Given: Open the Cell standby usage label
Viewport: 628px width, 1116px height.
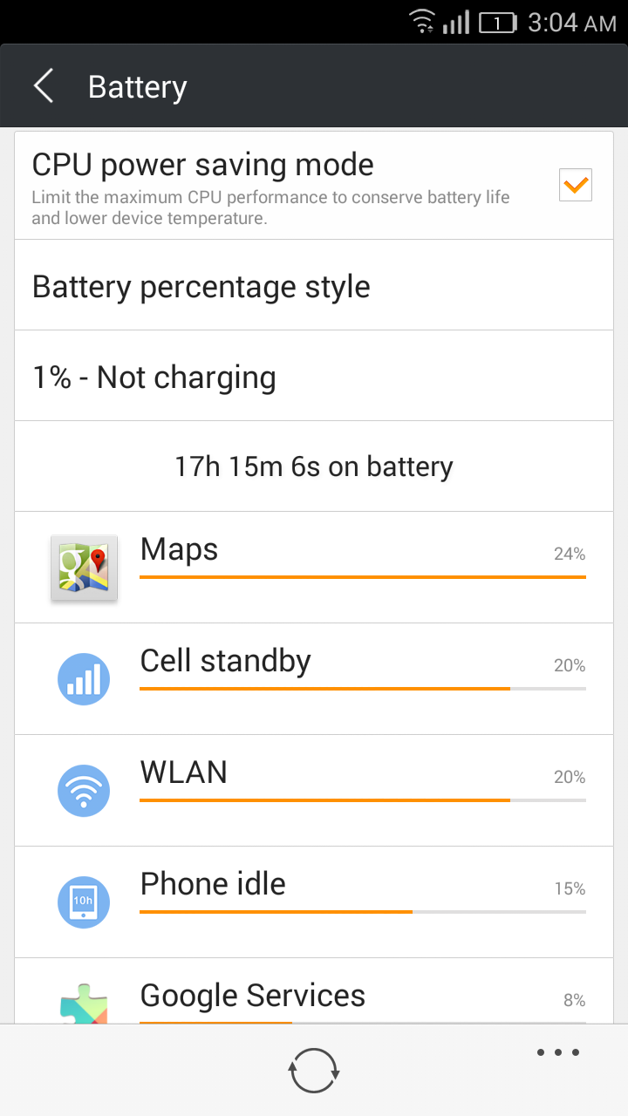Looking at the screenshot, I should click(225, 662).
